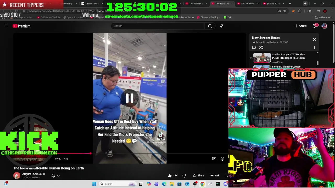Close the New Stream React playlist panel
This screenshot has width=335, height=188.
pos(314,39)
